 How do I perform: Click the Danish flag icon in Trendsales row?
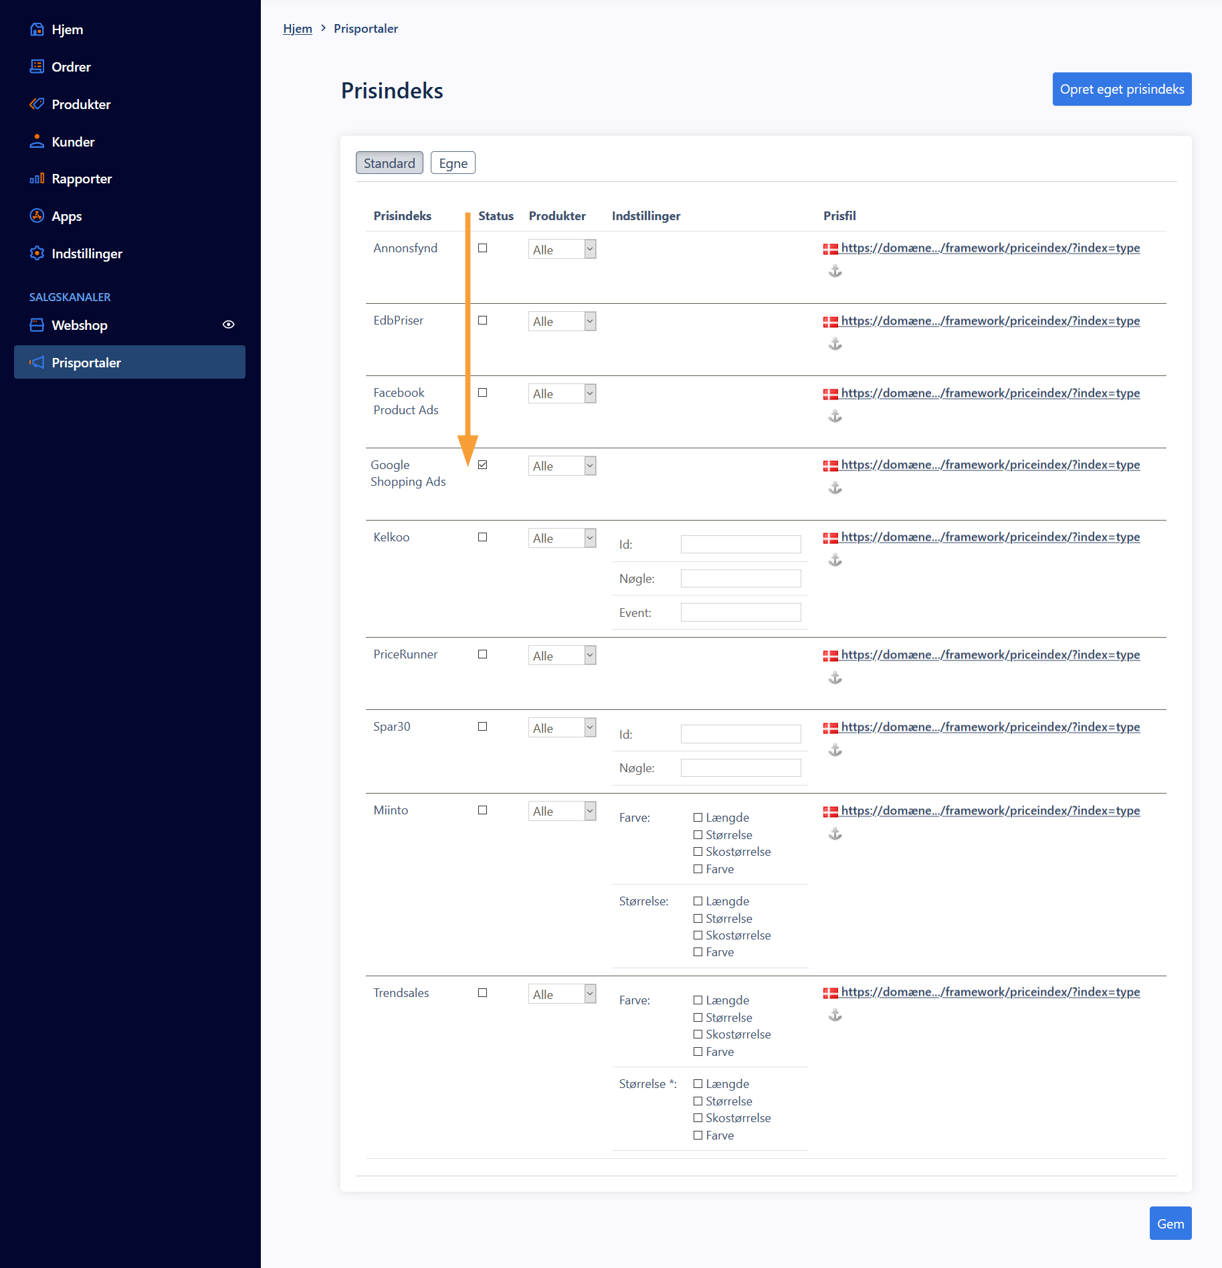(x=831, y=993)
